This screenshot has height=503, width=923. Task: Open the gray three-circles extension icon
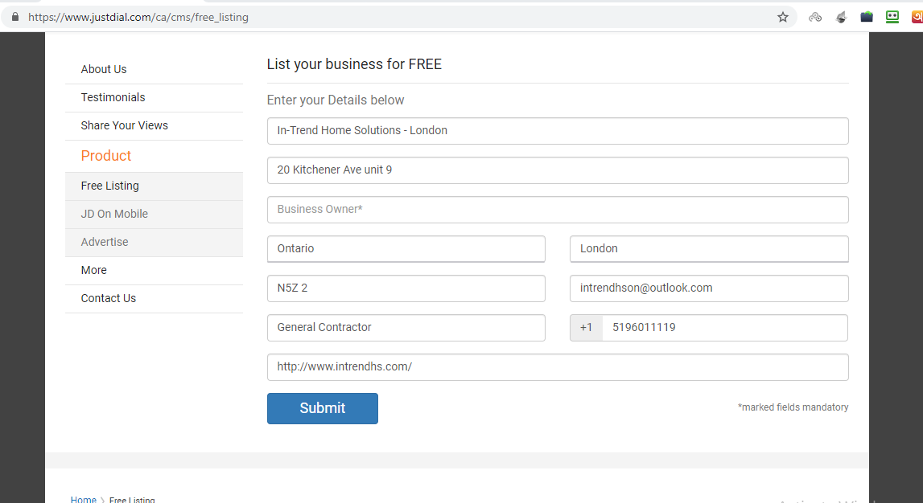click(815, 17)
